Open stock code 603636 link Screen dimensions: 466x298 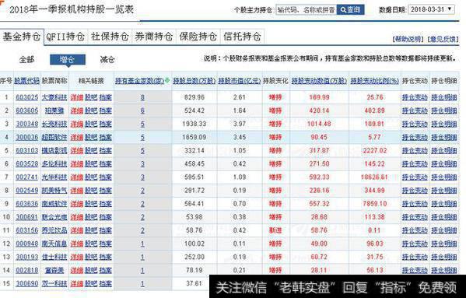coord(26,204)
